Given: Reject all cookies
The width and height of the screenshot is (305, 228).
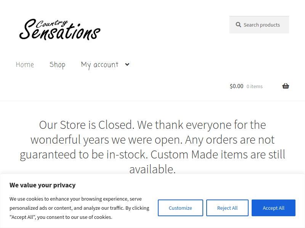Looking at the screenshot, I should (227, 208).
